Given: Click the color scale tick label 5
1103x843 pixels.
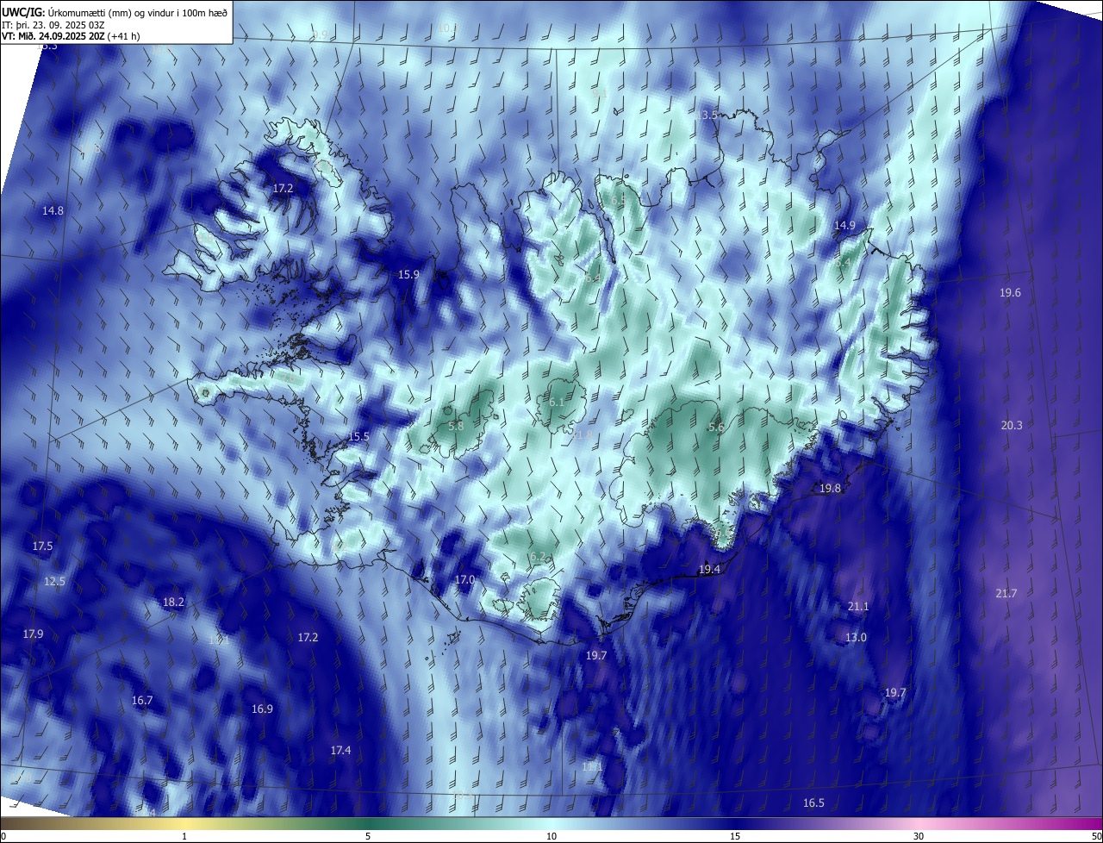Looking at the screenshot, I should pos(368,836).
